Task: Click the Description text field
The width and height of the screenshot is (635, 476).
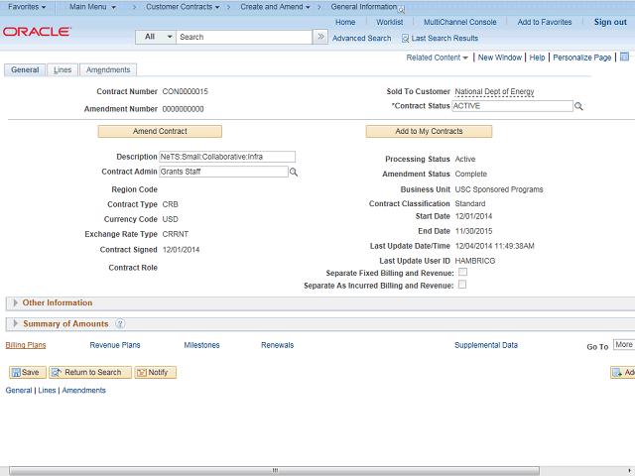Action: 226,157
